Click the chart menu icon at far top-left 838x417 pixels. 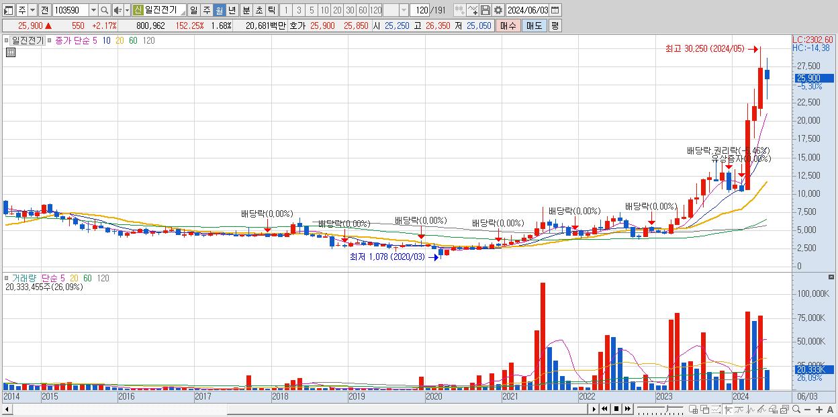tap(8, 10)
